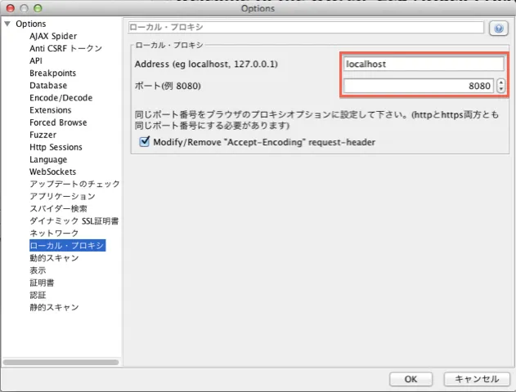This screenshot has height=392, width=516.
Task: Click the window's red close button
Action: pos(8,8)
